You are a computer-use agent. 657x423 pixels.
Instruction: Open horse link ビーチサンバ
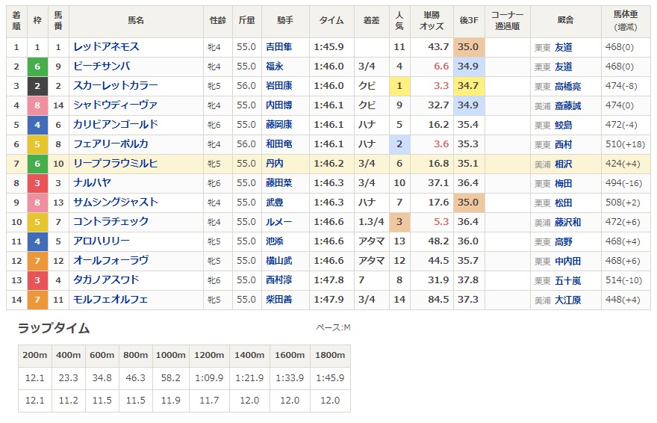coord(102,67)
